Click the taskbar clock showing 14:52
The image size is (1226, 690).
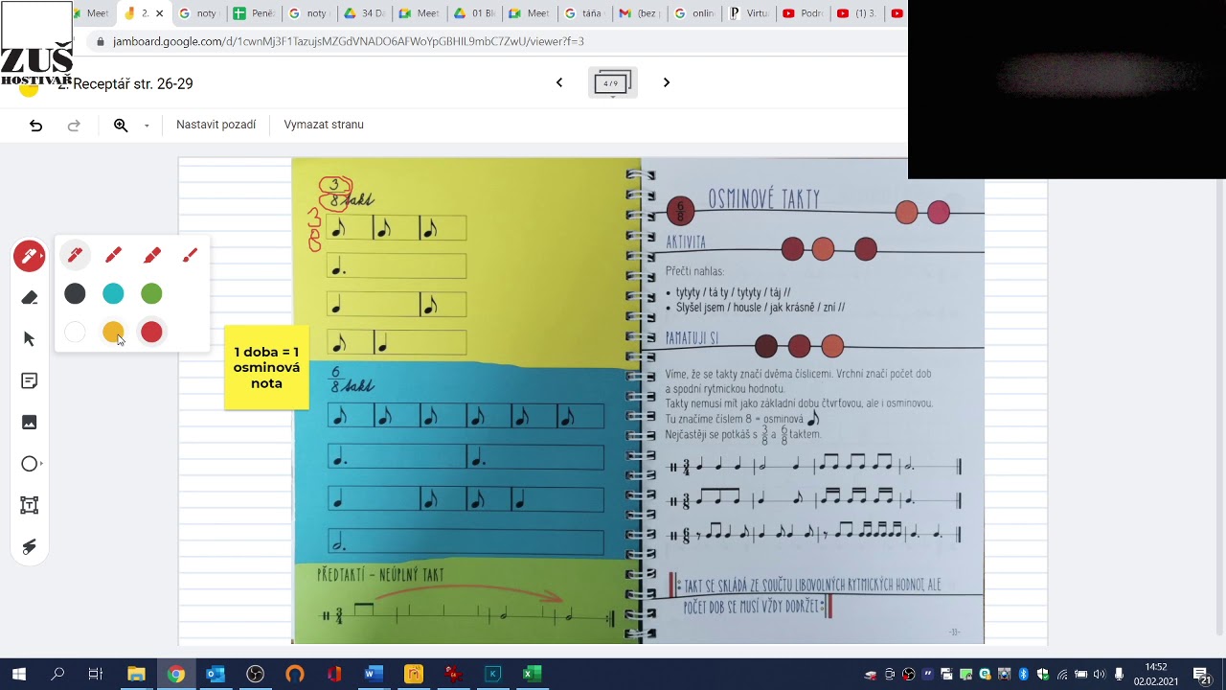pyautogui.click(x=1156, y=675)
